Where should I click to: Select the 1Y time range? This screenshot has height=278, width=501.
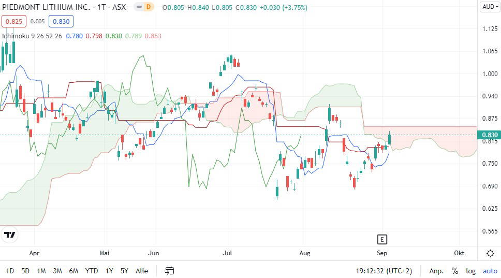(109, 271)
